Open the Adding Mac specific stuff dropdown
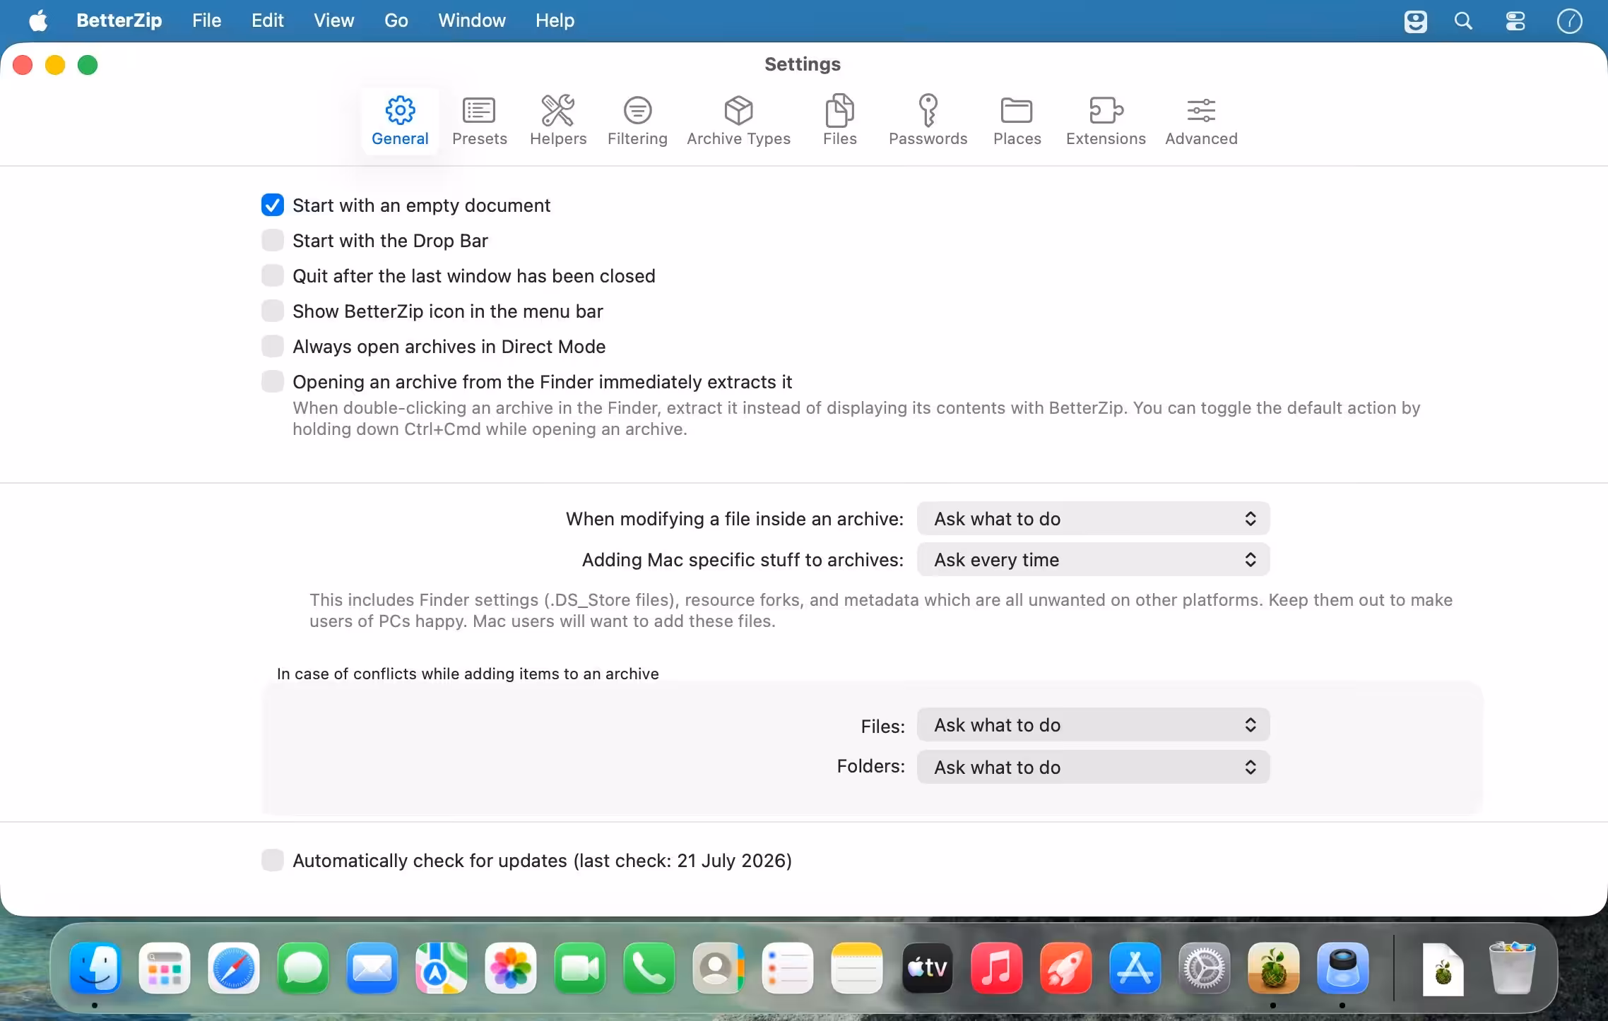The height and width of the screenshot is (1021, 1608). tap(1093, 559)
